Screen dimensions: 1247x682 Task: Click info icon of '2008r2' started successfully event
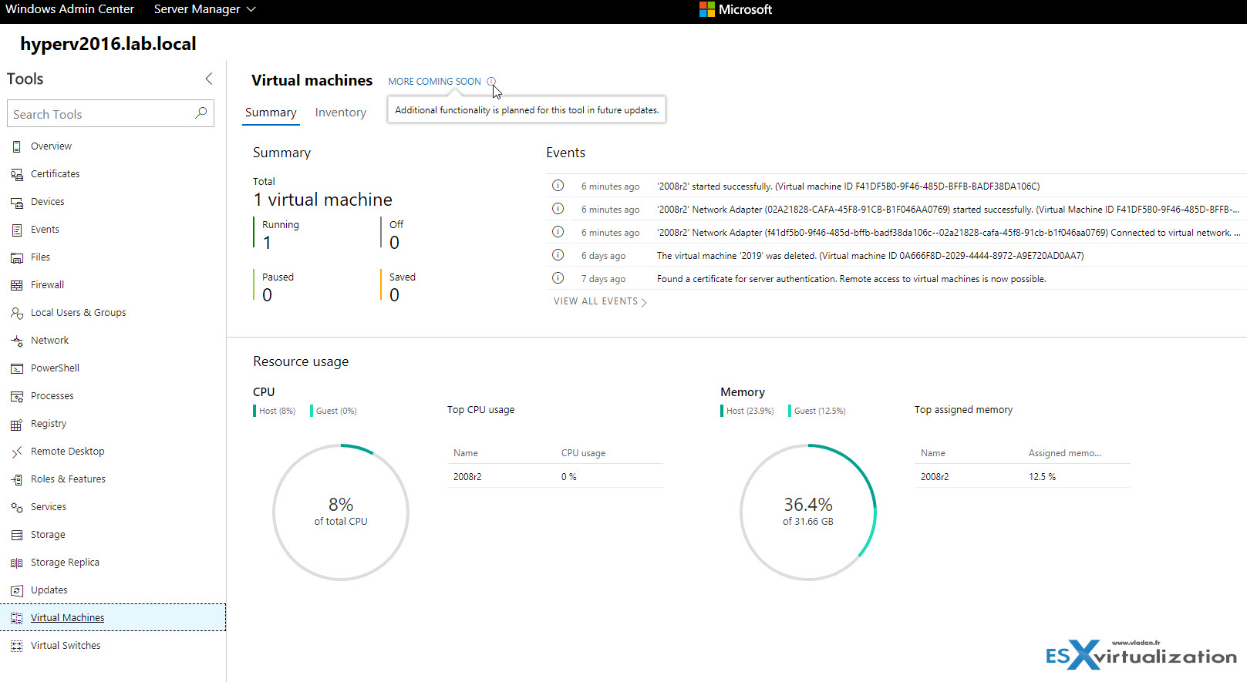point(558,186)
